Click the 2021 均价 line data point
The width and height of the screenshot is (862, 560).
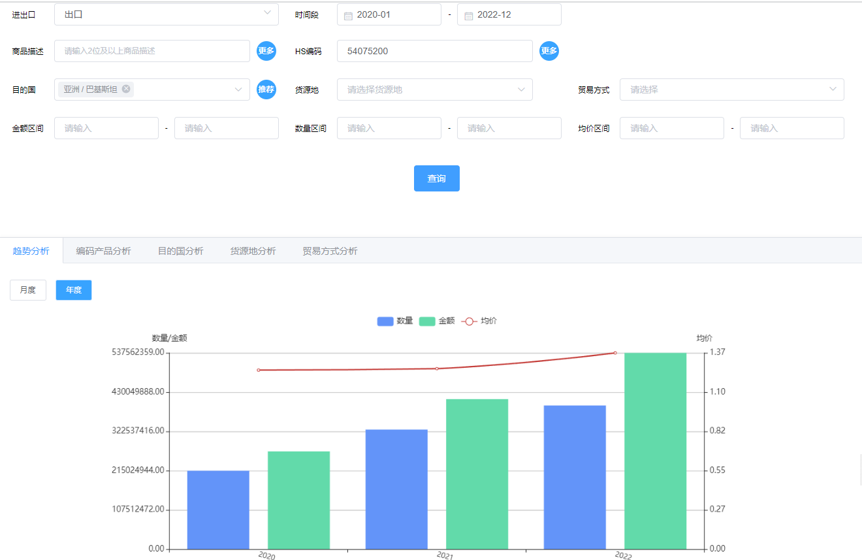point(437,369)
